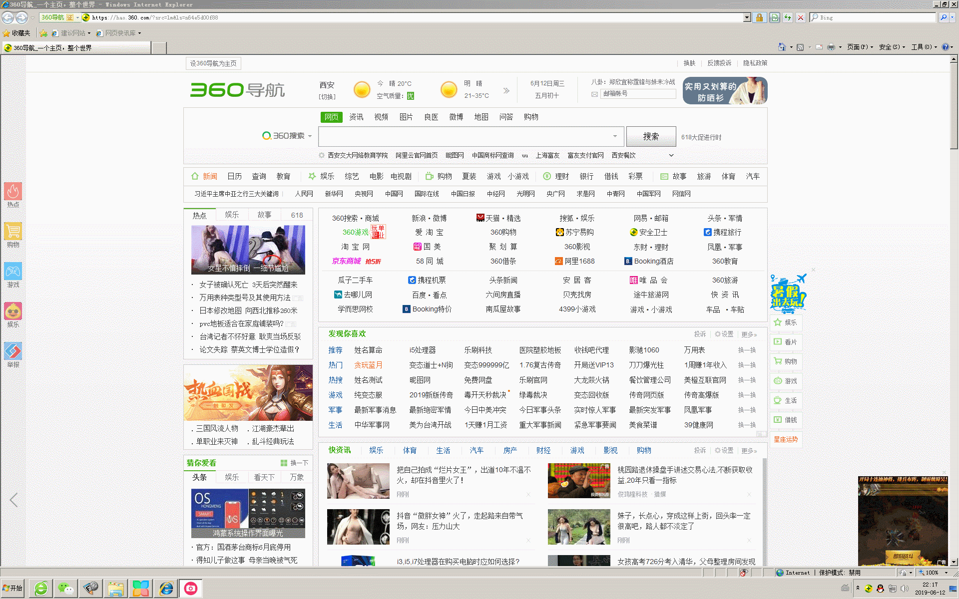The image size is (959, 599).
Task: Open Internet Explorer icon in taskbar
Action: tap(166, 589)
